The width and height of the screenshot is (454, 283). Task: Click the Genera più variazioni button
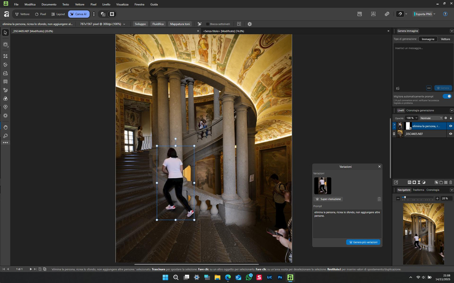tap(363, 242)
